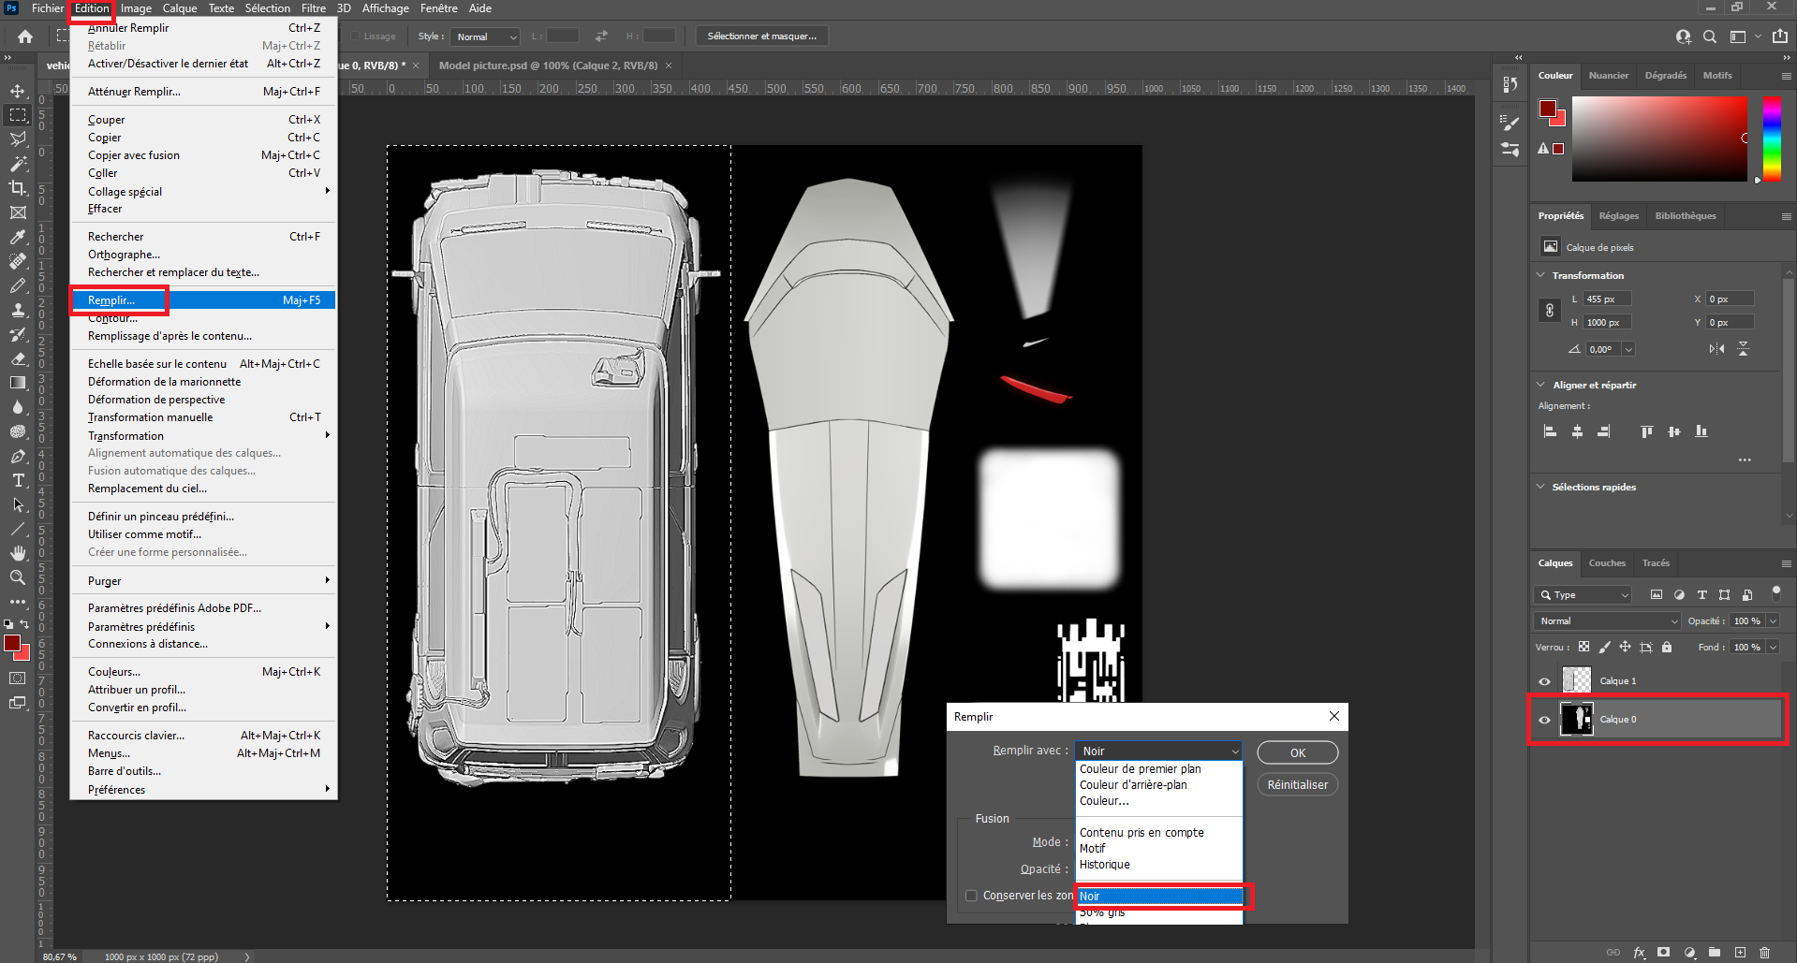Select the Horizontal Type tool
The height and width of the screenshot is (963, 1797).
coord(18,480)
